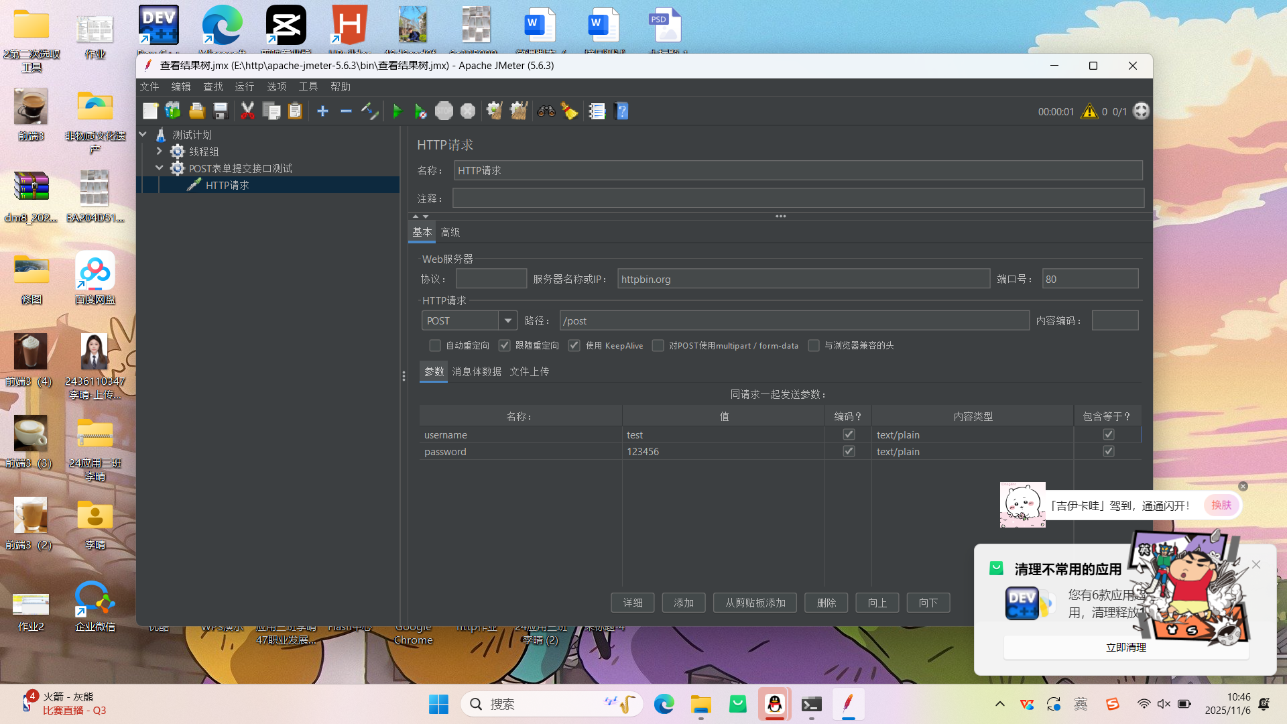The width and height of the screenshot is (1287, 724).
Task: Toggle the multipart/form-data checkbox
Action: click(658, 345)
